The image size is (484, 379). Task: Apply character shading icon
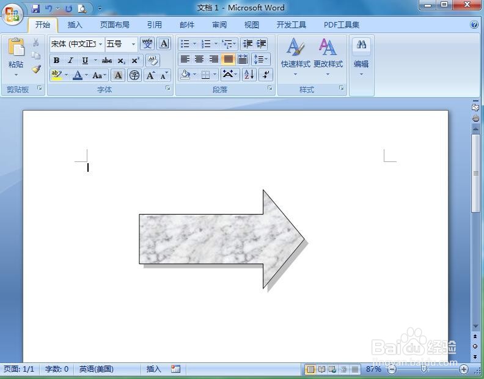(x=118, y=75)
